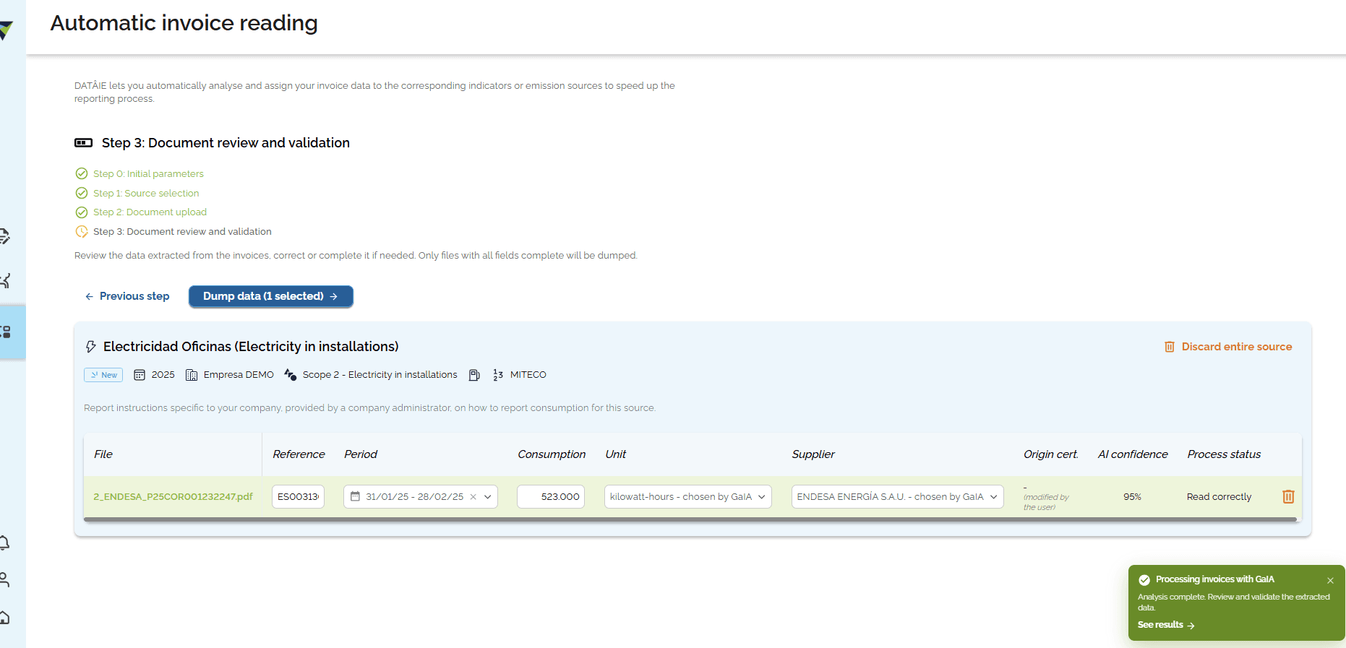The height and width of the screenshot is (648, 1346).
Task: Click the Read correctly status
Action: (x=1219, y=497)
